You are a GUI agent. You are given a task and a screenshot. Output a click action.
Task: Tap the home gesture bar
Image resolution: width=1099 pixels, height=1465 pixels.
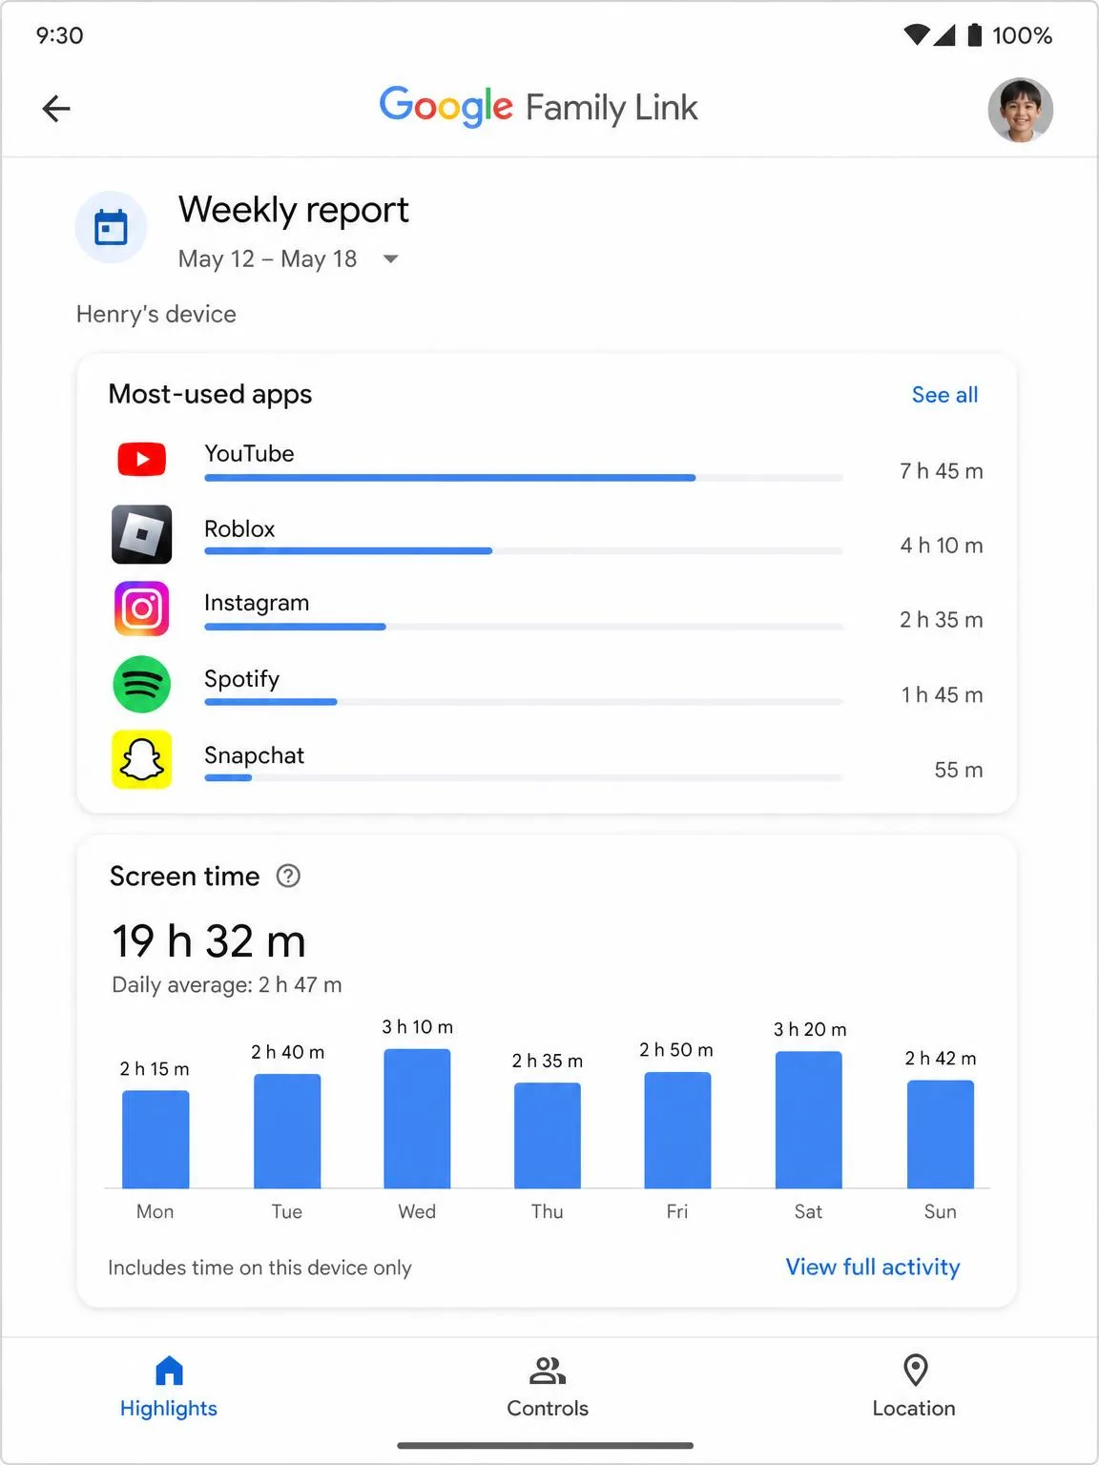coord(546,1446)
